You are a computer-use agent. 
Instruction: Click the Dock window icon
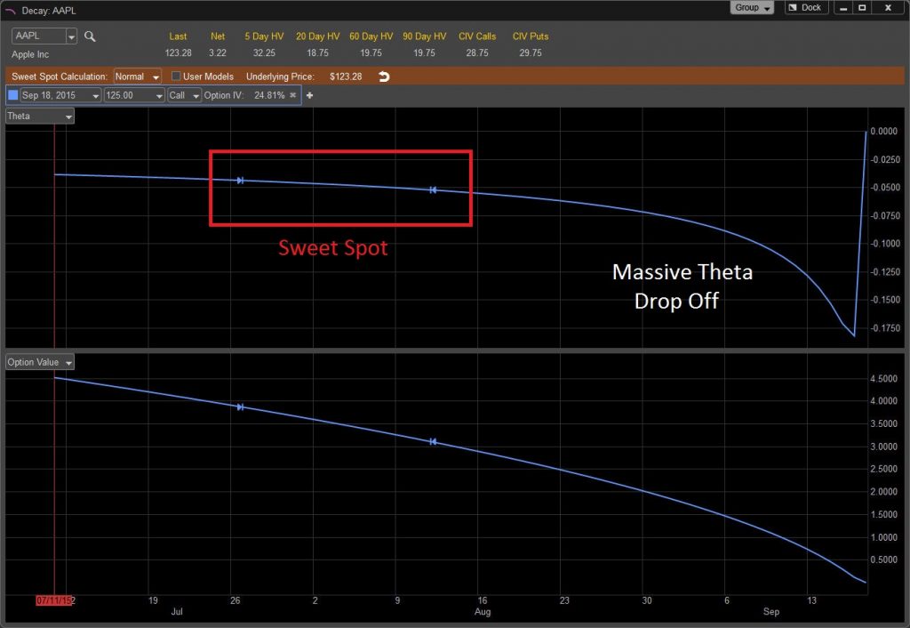coord(804,7)
